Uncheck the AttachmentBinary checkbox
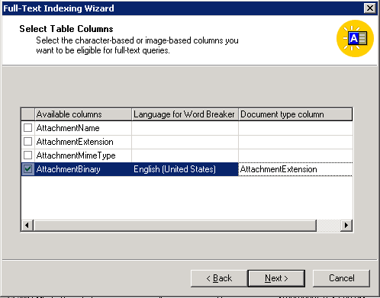 (x=27, y=169)
